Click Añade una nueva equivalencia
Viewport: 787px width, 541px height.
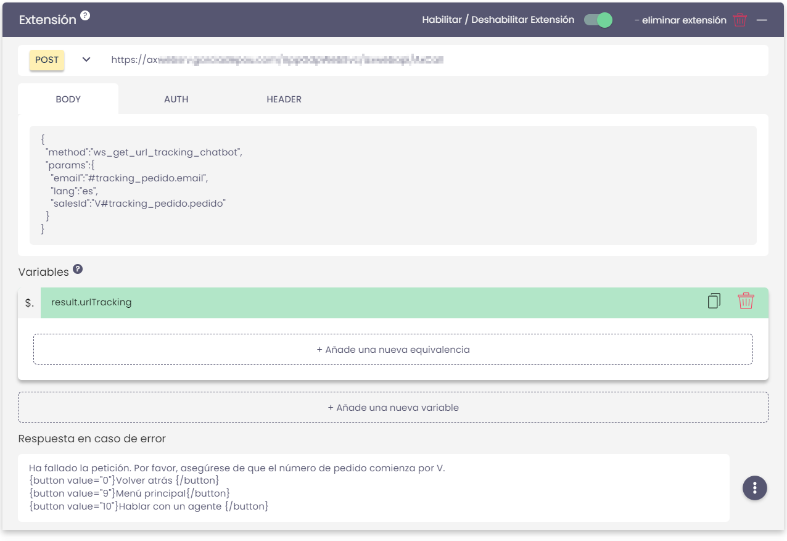(393, 350)
